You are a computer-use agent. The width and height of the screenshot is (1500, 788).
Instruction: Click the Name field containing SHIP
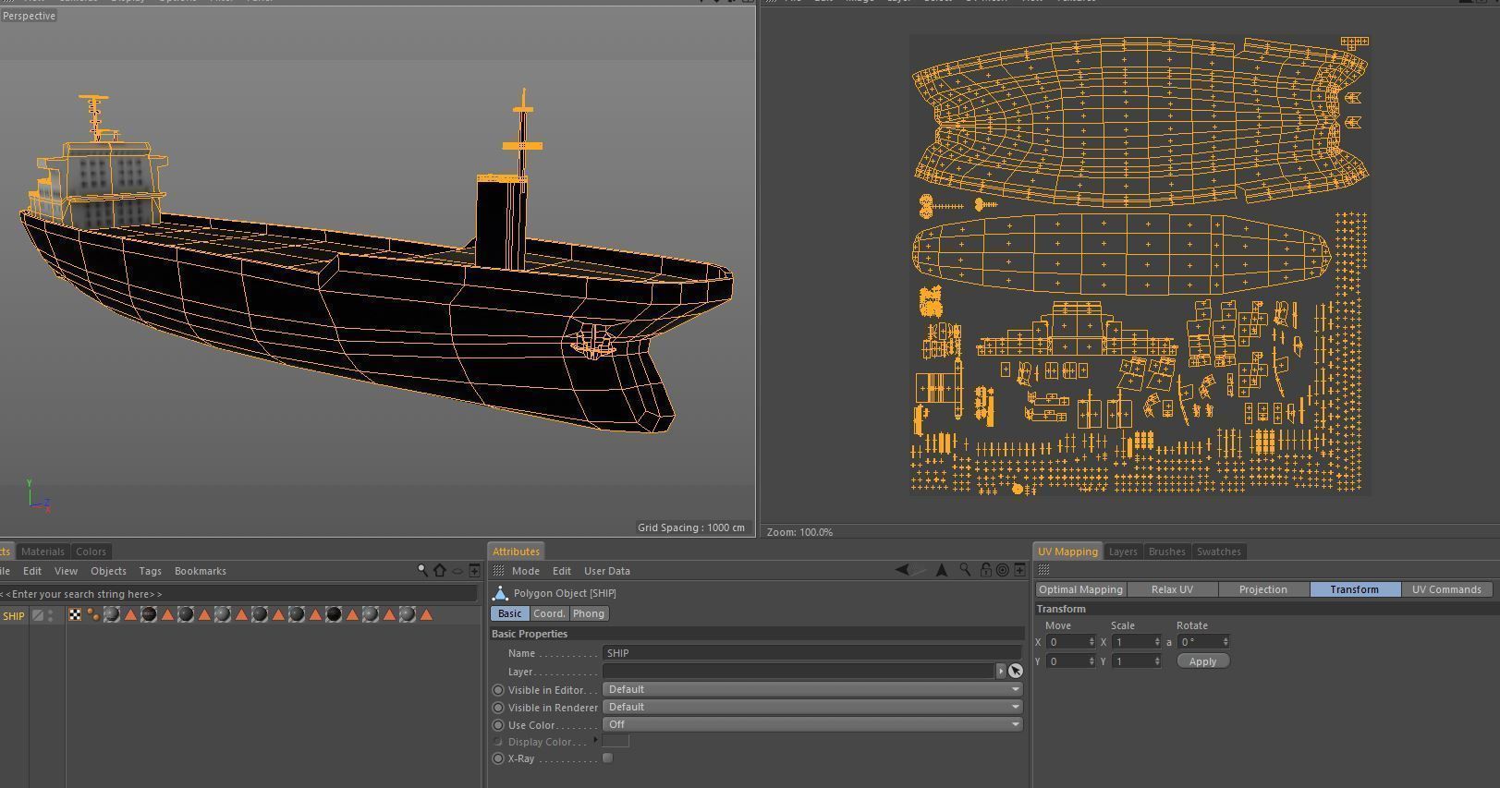click(x=812, y=653)
